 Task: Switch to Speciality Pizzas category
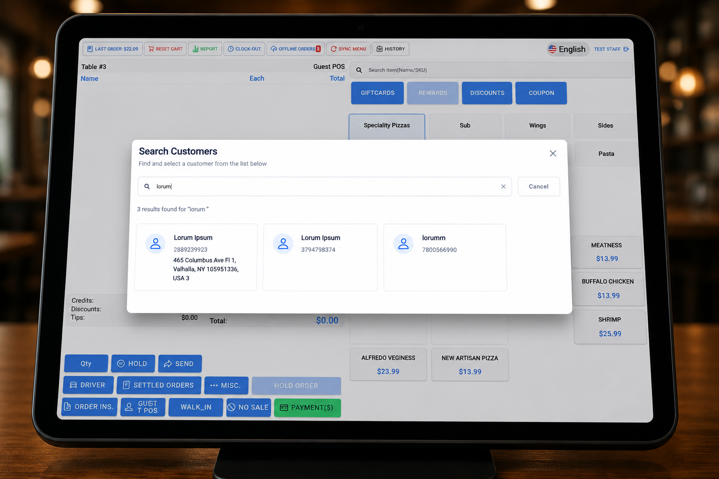387,125
